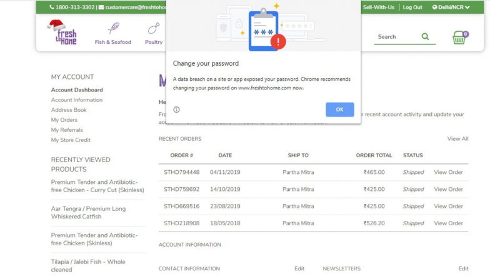Image resolution: width=490 pixels, height=276 pixels.
Task: Click date 14/10/2019
Action: coord(225,189)
